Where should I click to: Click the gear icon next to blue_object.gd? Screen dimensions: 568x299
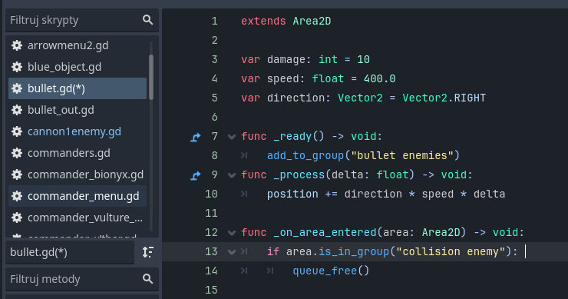[x=17, y=67]
